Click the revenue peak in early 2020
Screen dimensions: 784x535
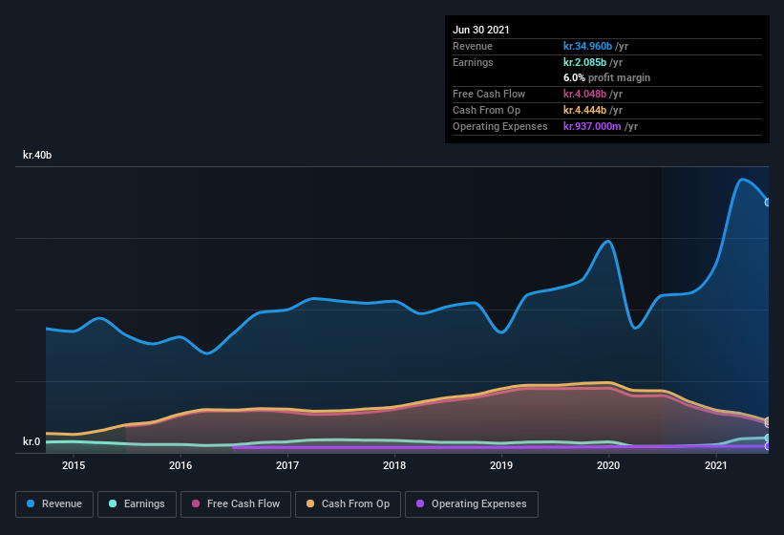click(607, 242)
